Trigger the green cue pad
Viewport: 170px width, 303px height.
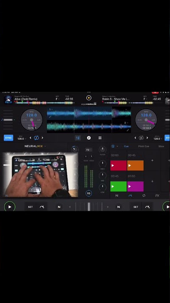coord(118,186)
